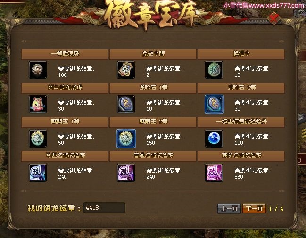The width and height of the screenshot is (306, 238).
Task: Select the 一等武魂珠 pearl icon
Action: click(38, 70)
